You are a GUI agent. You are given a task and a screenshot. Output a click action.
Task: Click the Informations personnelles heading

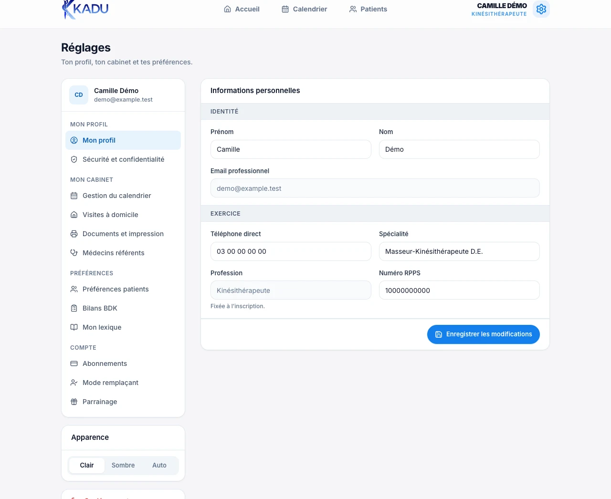pyautogui.click(x=255, y=91)
